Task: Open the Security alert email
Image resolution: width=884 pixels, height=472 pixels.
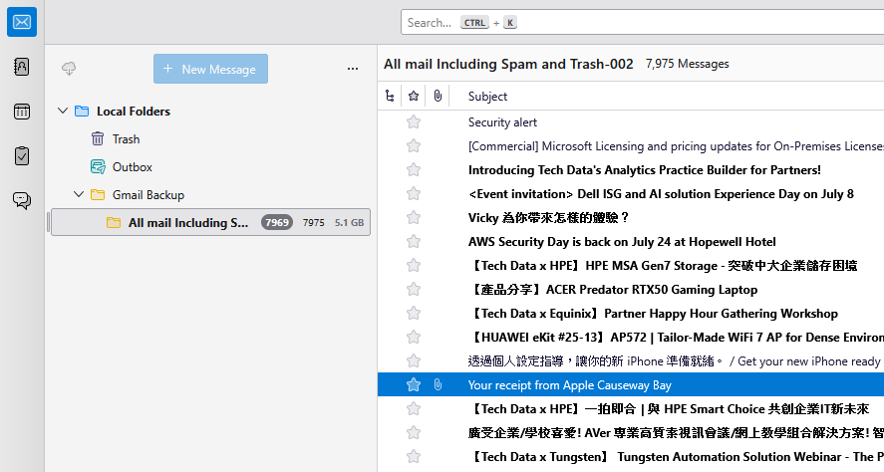Action: click(502, 122)
